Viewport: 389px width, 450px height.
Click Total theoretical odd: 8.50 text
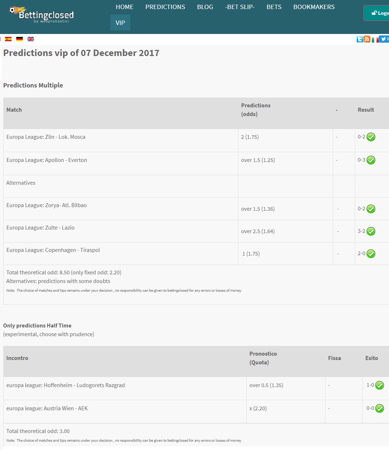(64, 273)
